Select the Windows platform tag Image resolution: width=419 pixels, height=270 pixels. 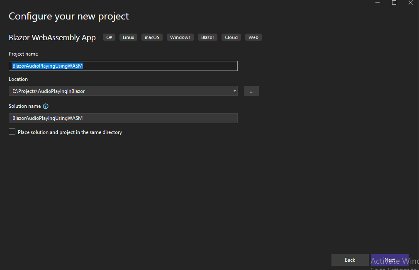[180, 37]
